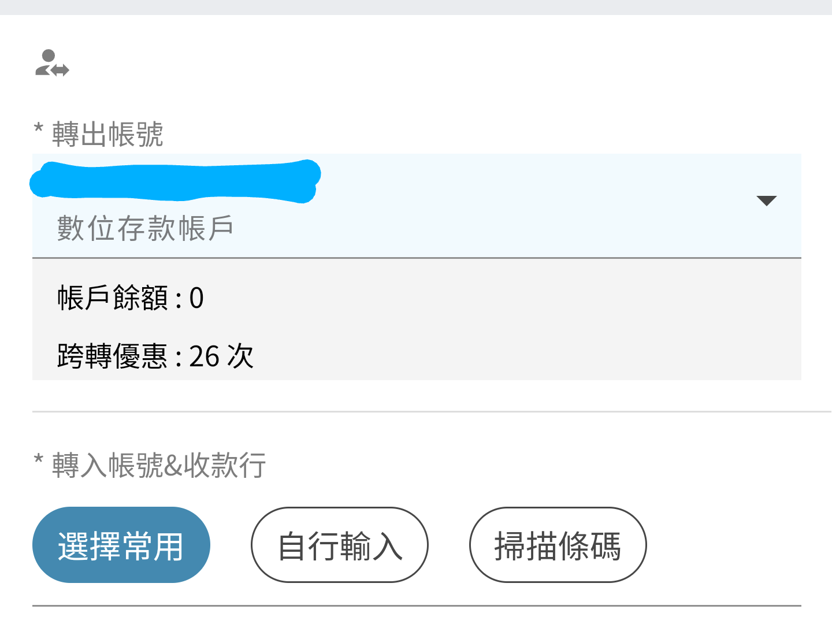Click the 轉出帳號 field label
Screen dimensions: 832x624
[x=107, y=135]
